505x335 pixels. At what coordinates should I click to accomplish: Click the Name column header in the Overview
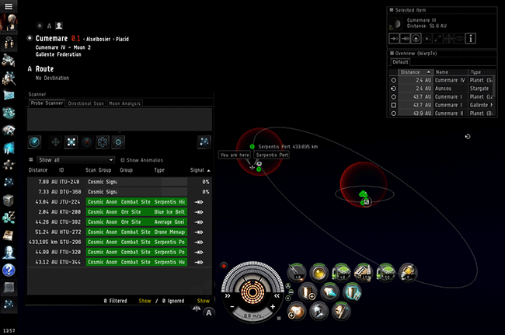pyautogui.click(x=451, y=72)
